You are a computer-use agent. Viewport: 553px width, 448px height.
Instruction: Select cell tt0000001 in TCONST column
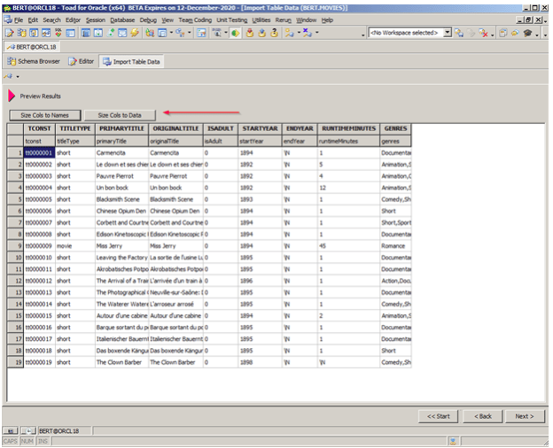[x=39, y=153]
